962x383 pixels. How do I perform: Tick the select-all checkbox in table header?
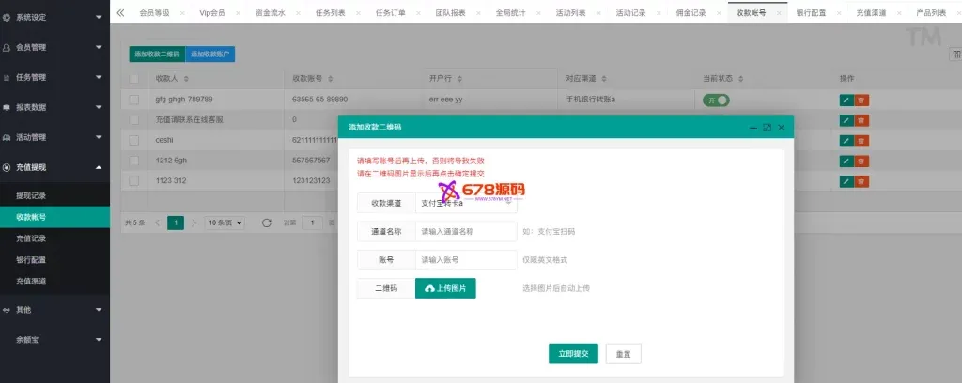tap(133, 78)
